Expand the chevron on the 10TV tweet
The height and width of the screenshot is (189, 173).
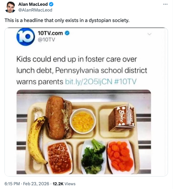coord(150,34)
